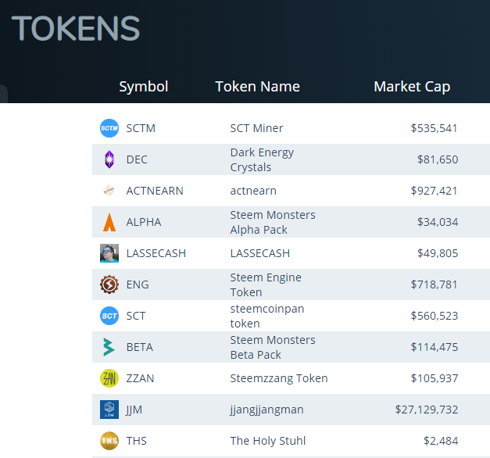Click LASSECASH in the Token Name column
490x458 pixels.
click(x=260, y=253)
